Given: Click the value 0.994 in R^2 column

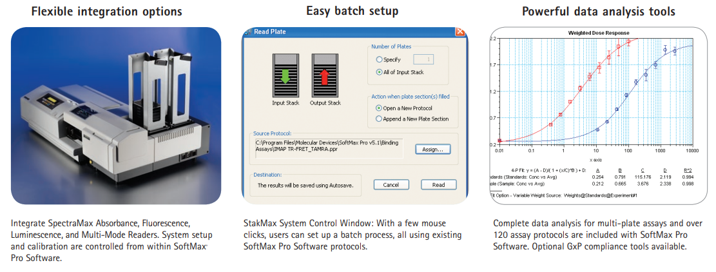Looking at the screenshot, I should (690, 176).
